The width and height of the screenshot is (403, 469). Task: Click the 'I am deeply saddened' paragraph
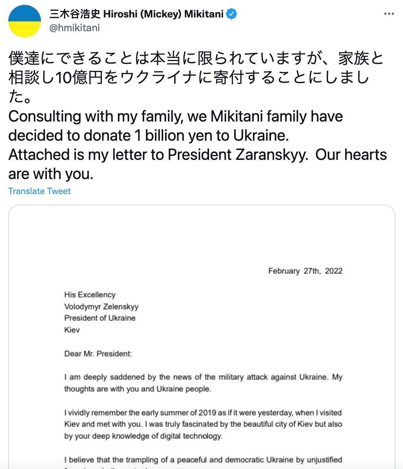[203, 383]
